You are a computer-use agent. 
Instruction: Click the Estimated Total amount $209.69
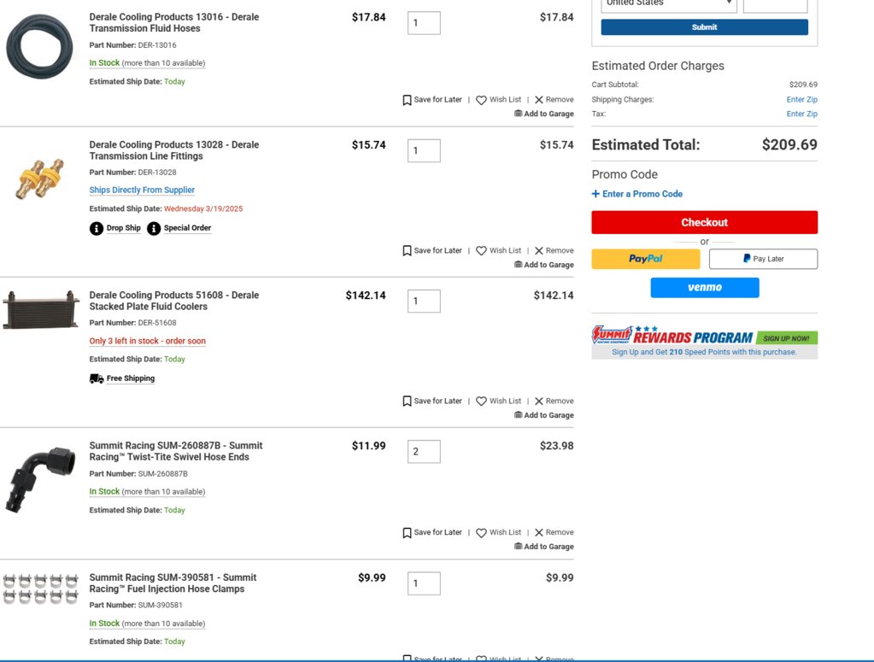789,145
